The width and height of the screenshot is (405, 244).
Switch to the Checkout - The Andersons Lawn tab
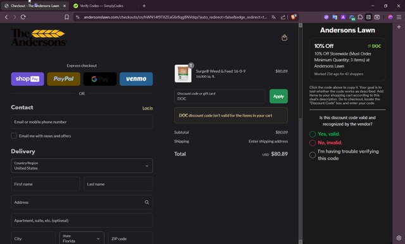(35, 6)
